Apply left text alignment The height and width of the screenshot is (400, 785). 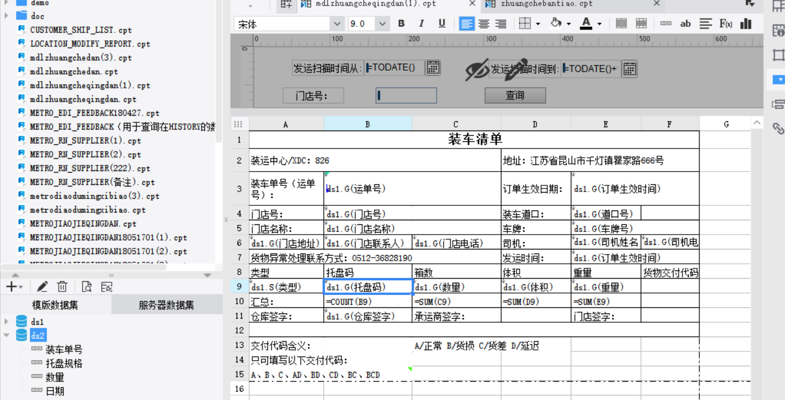coord(466,24)
